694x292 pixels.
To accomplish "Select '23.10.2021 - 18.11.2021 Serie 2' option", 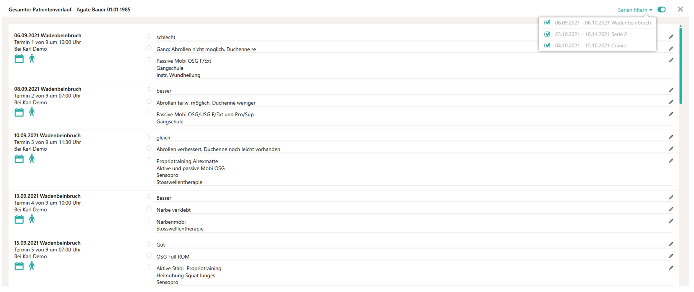I will point(591,34).
